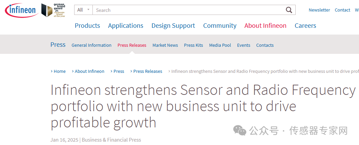Switch to Press Kits tab
The image size is (359, 145).
click(x=193, y=45)
